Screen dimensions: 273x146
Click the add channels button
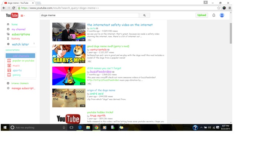(x=20, y=56)
